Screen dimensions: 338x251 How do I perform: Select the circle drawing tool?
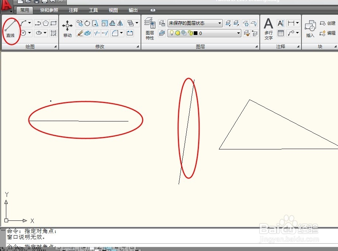(24, 33)
